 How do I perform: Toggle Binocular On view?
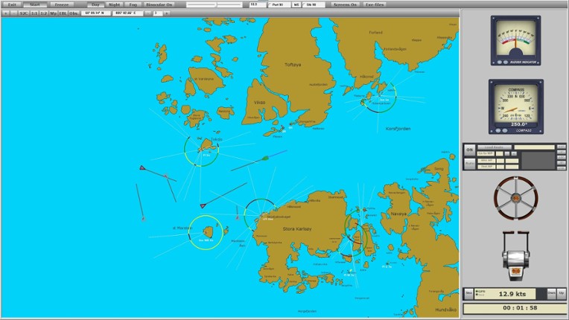(x=159, y=4)
